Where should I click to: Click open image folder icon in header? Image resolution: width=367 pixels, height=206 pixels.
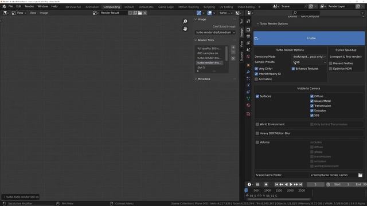coord(140,13)
